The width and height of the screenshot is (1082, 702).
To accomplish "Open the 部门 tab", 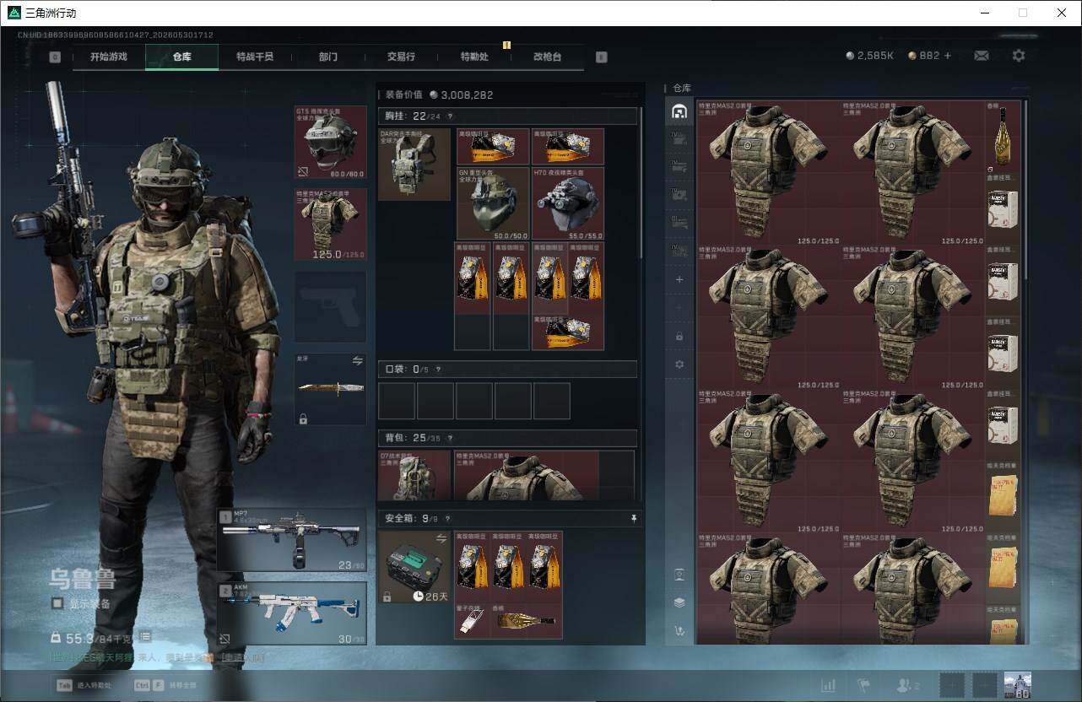I will coord(327,57).
